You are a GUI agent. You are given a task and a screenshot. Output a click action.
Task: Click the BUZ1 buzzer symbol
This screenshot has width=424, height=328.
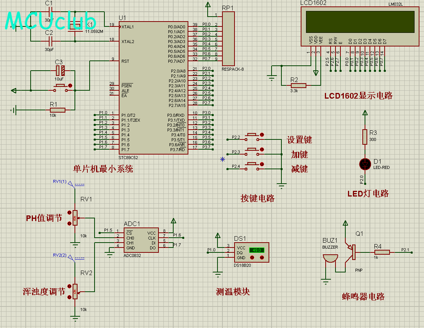[330, 258]
